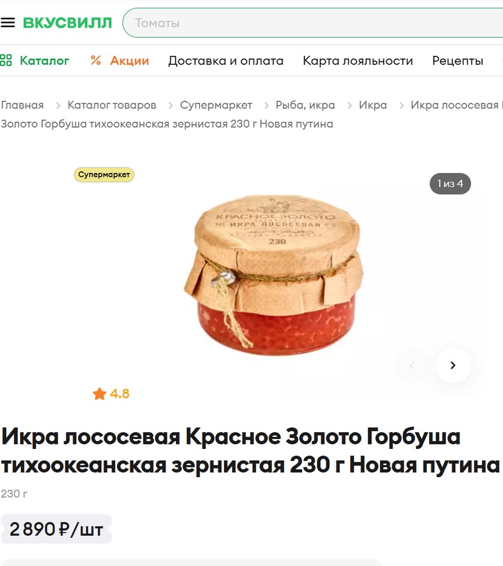Click the ВкусВилл logo
Image resolution: width=503 pixels, height=566 pixels.
(67, 23)
